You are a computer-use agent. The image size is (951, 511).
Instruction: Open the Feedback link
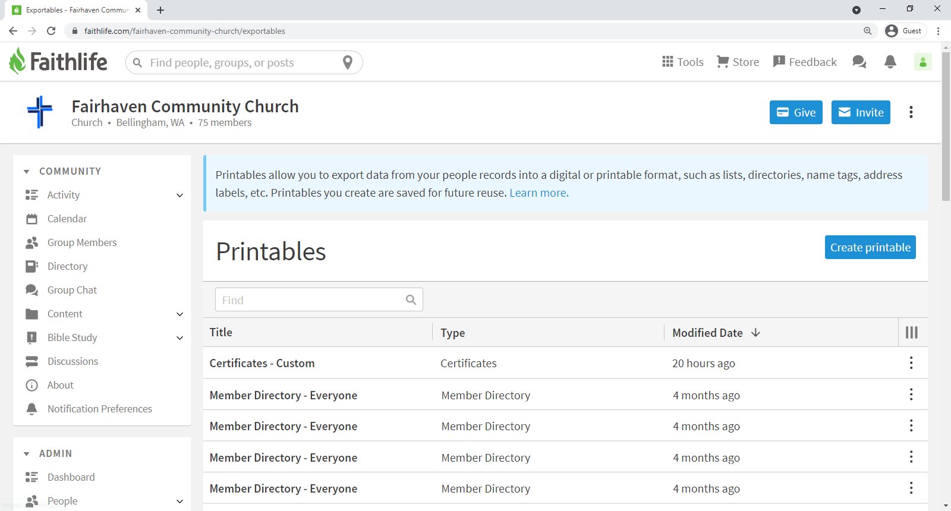805,62
